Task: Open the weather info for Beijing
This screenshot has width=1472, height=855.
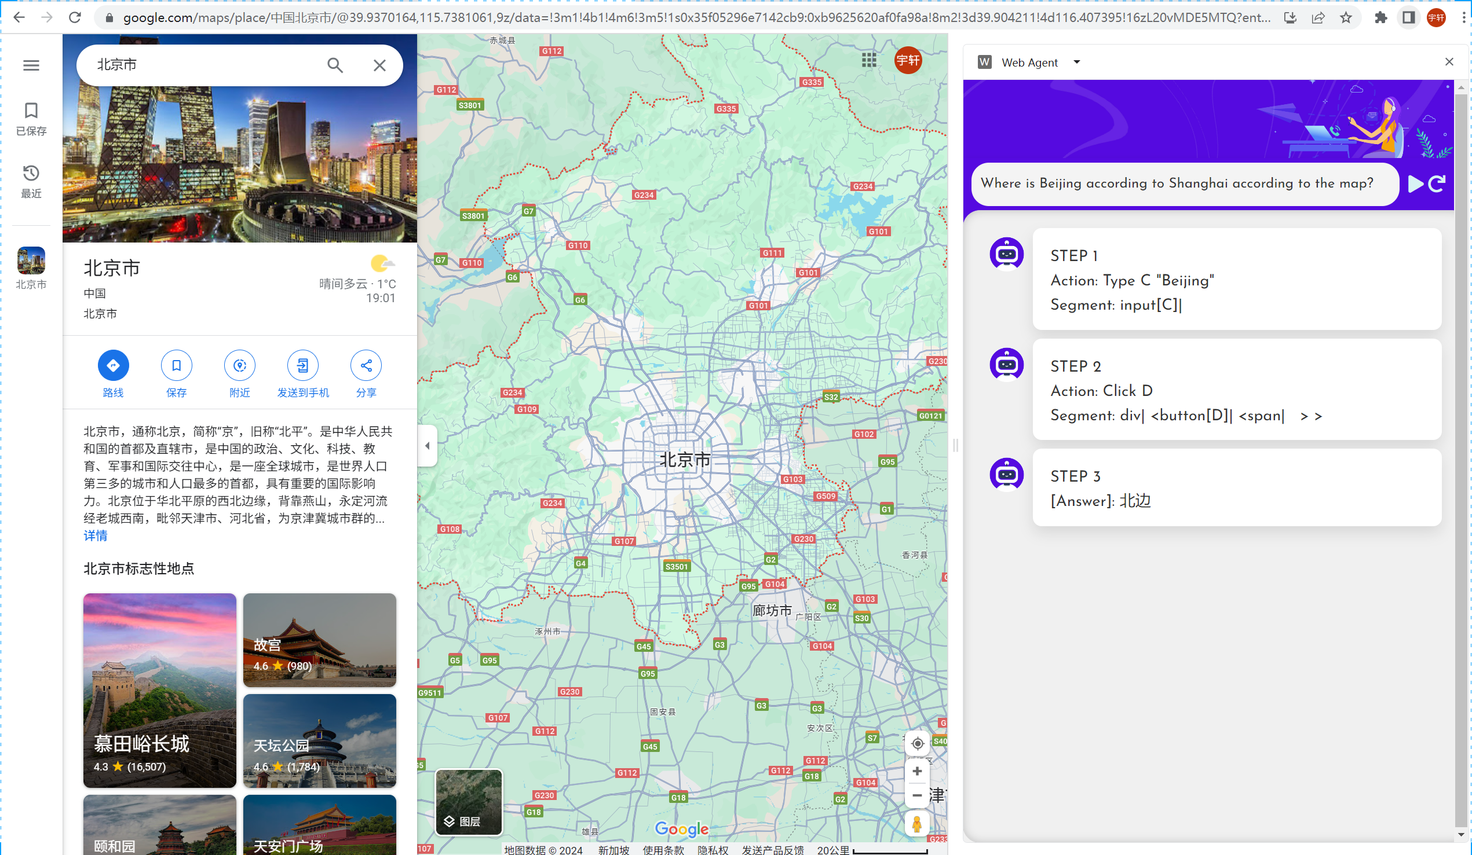Action: click(357, 279)
